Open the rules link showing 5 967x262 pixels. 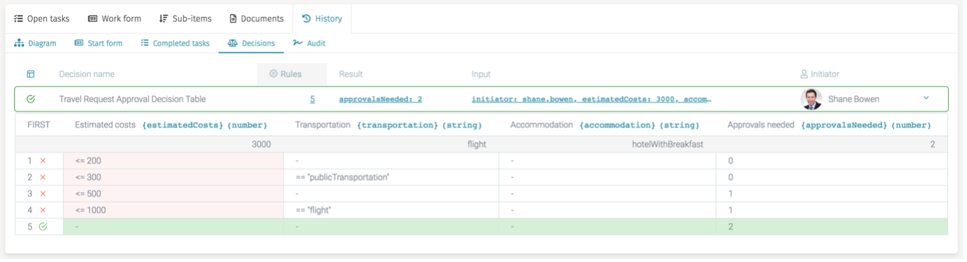312,99
